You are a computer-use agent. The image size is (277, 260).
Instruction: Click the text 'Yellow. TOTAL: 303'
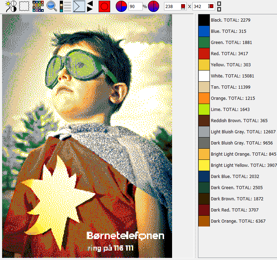(231, 65)
